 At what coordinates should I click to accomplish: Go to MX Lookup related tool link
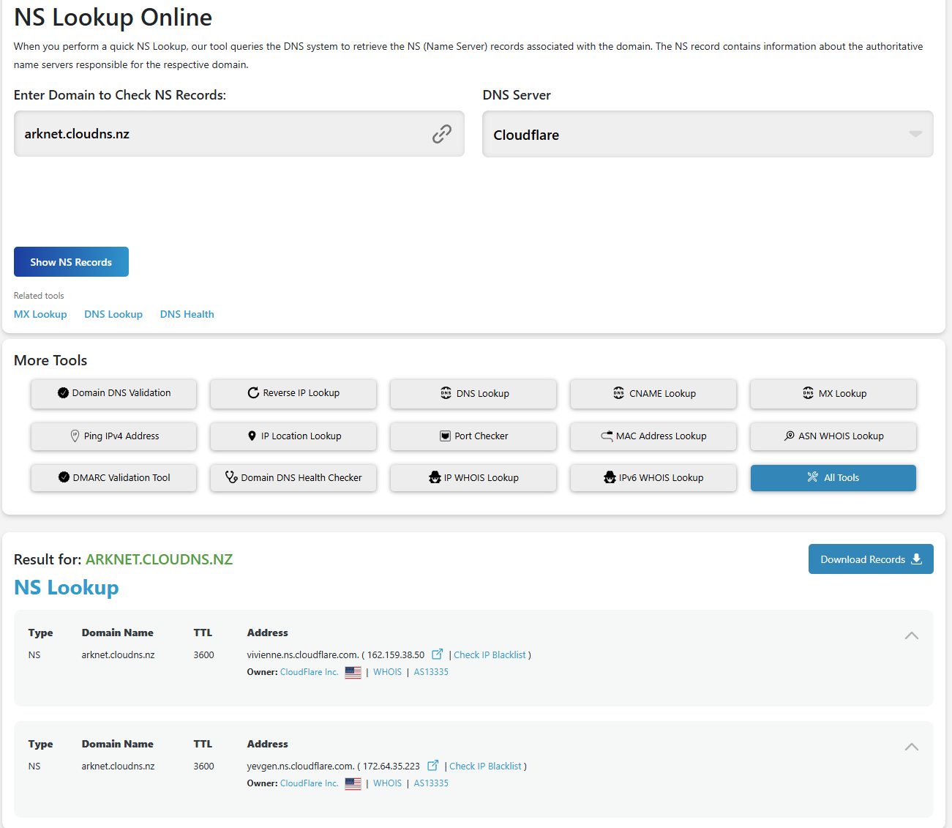tap(40, 314)
